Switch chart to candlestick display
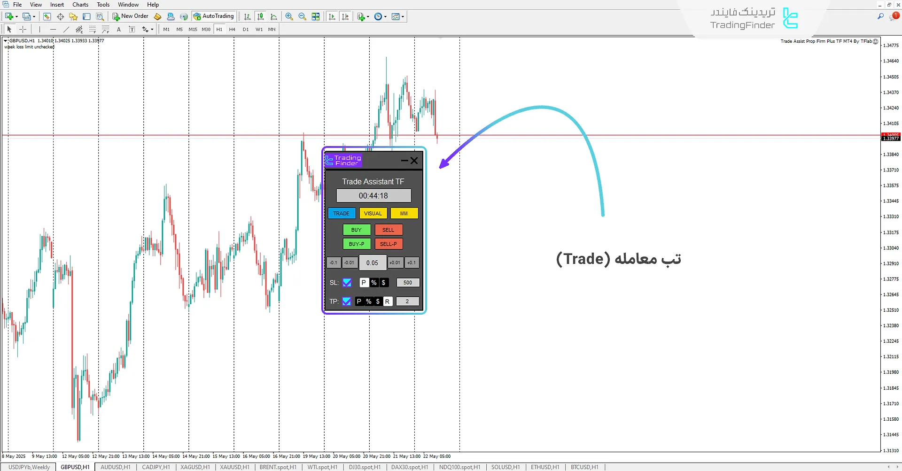Viewport: 902px width, 471px height. [x=260, y=16]
